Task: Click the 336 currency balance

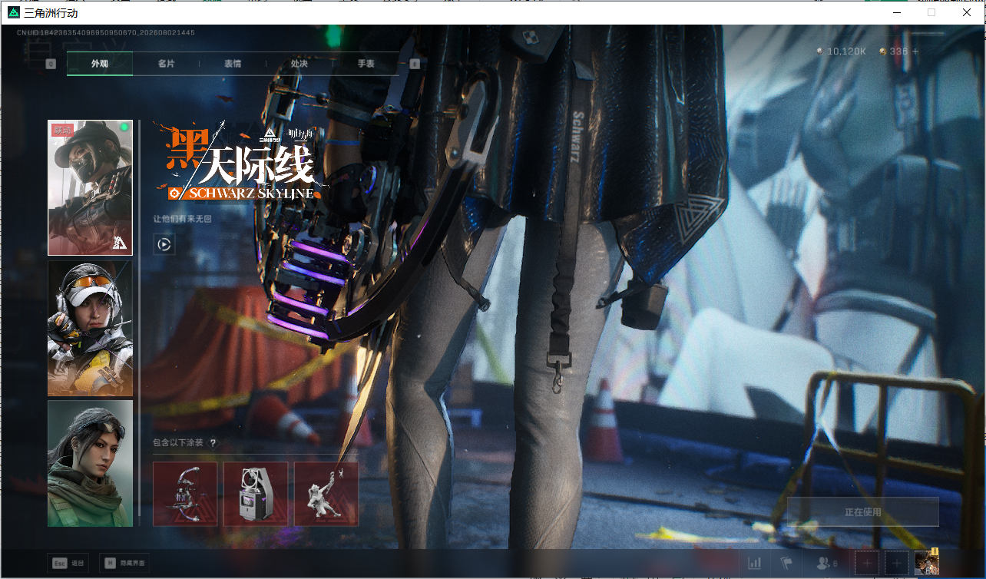Action: click(894, 51)
